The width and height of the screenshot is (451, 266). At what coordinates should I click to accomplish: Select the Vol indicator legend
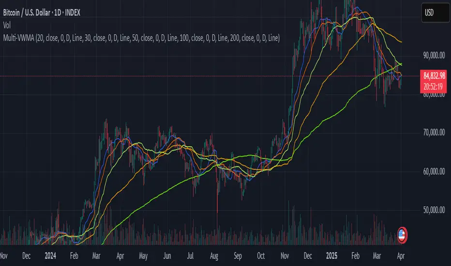point(7,25)
